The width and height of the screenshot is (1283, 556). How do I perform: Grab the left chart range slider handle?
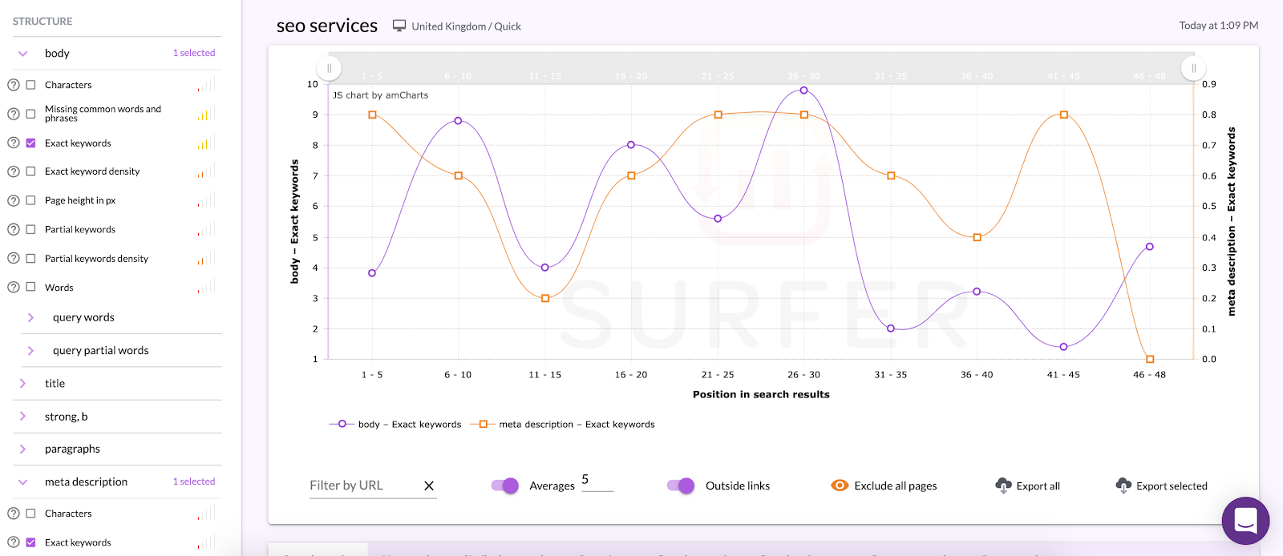[x=329, y=68]
